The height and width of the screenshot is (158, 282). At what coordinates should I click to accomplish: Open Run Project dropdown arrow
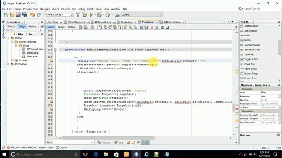point(95,14)
